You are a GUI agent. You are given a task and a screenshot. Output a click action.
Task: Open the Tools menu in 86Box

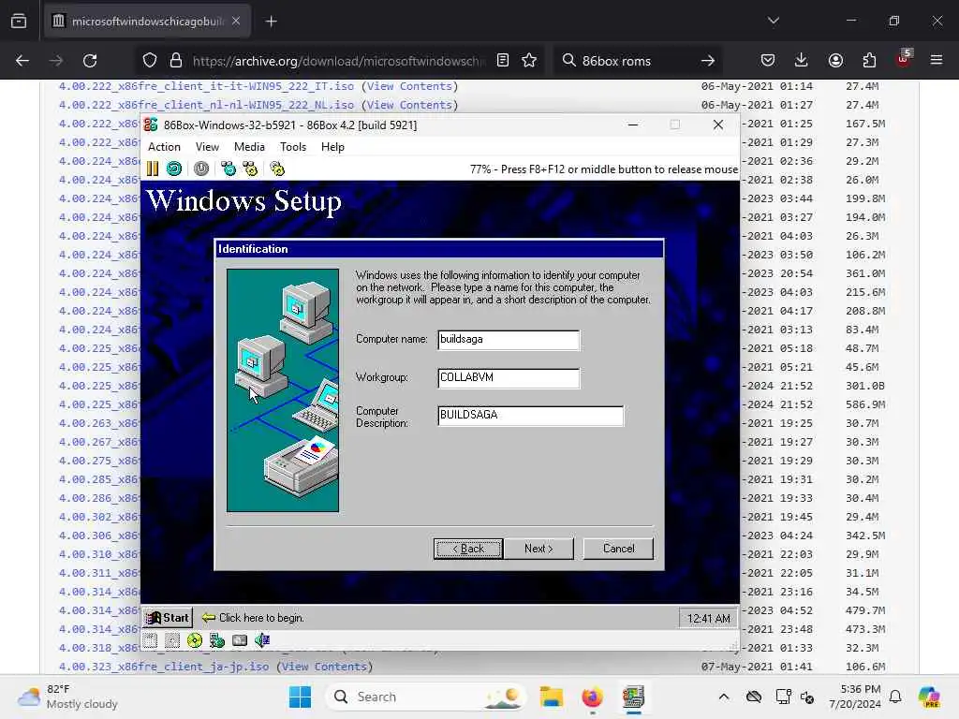[293, 147]
